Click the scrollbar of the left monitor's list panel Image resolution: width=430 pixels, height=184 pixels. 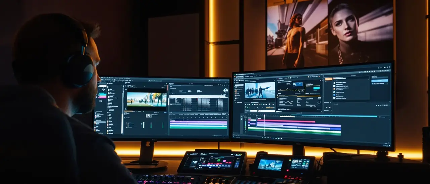pyautogui.click(x=123, y=109)
